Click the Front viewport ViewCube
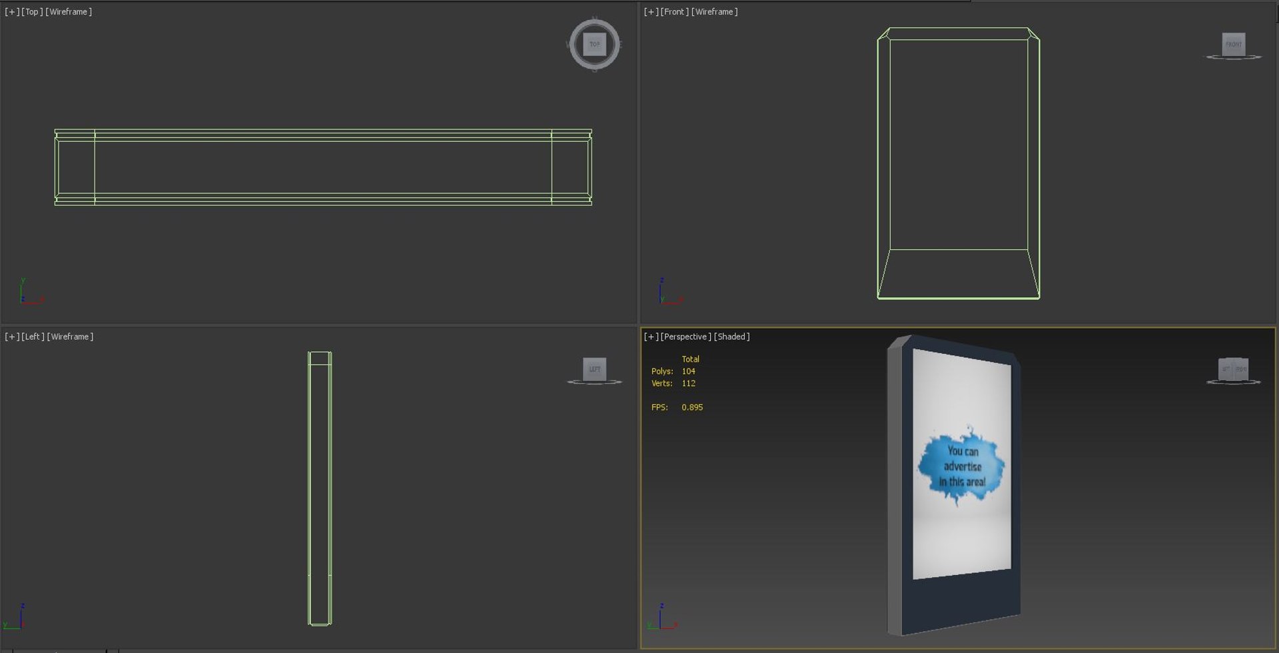Viewport: 1279px width, 653px height. coord(1233,44)
